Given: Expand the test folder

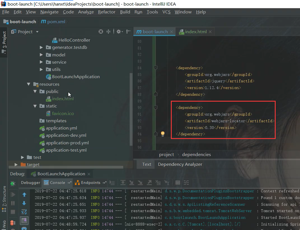Looking at the screenshot, I should pos(22,157).
